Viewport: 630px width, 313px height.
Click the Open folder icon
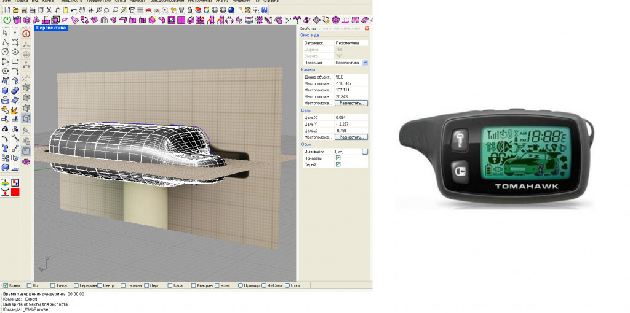click(x=15, y=10)
